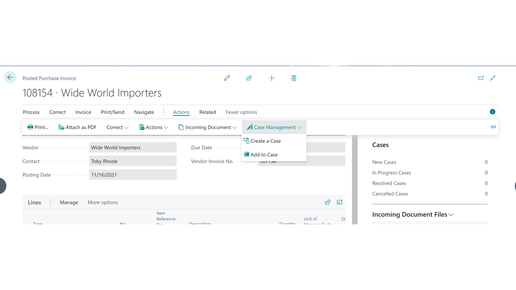Click the title 108154 · Wide World Importers
516x290 pixels.
coord(92,93)
